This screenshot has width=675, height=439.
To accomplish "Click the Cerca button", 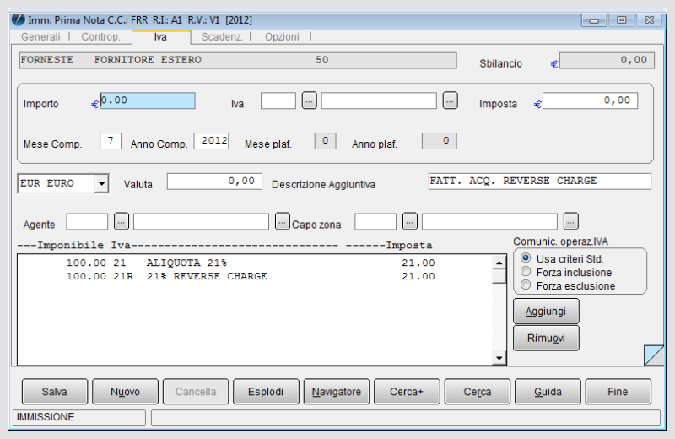I will point(478,391).
